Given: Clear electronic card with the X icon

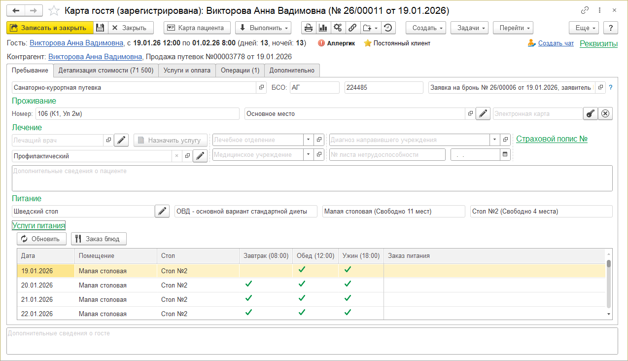Looking at the screenshot, I should click(x=606, y=114).
